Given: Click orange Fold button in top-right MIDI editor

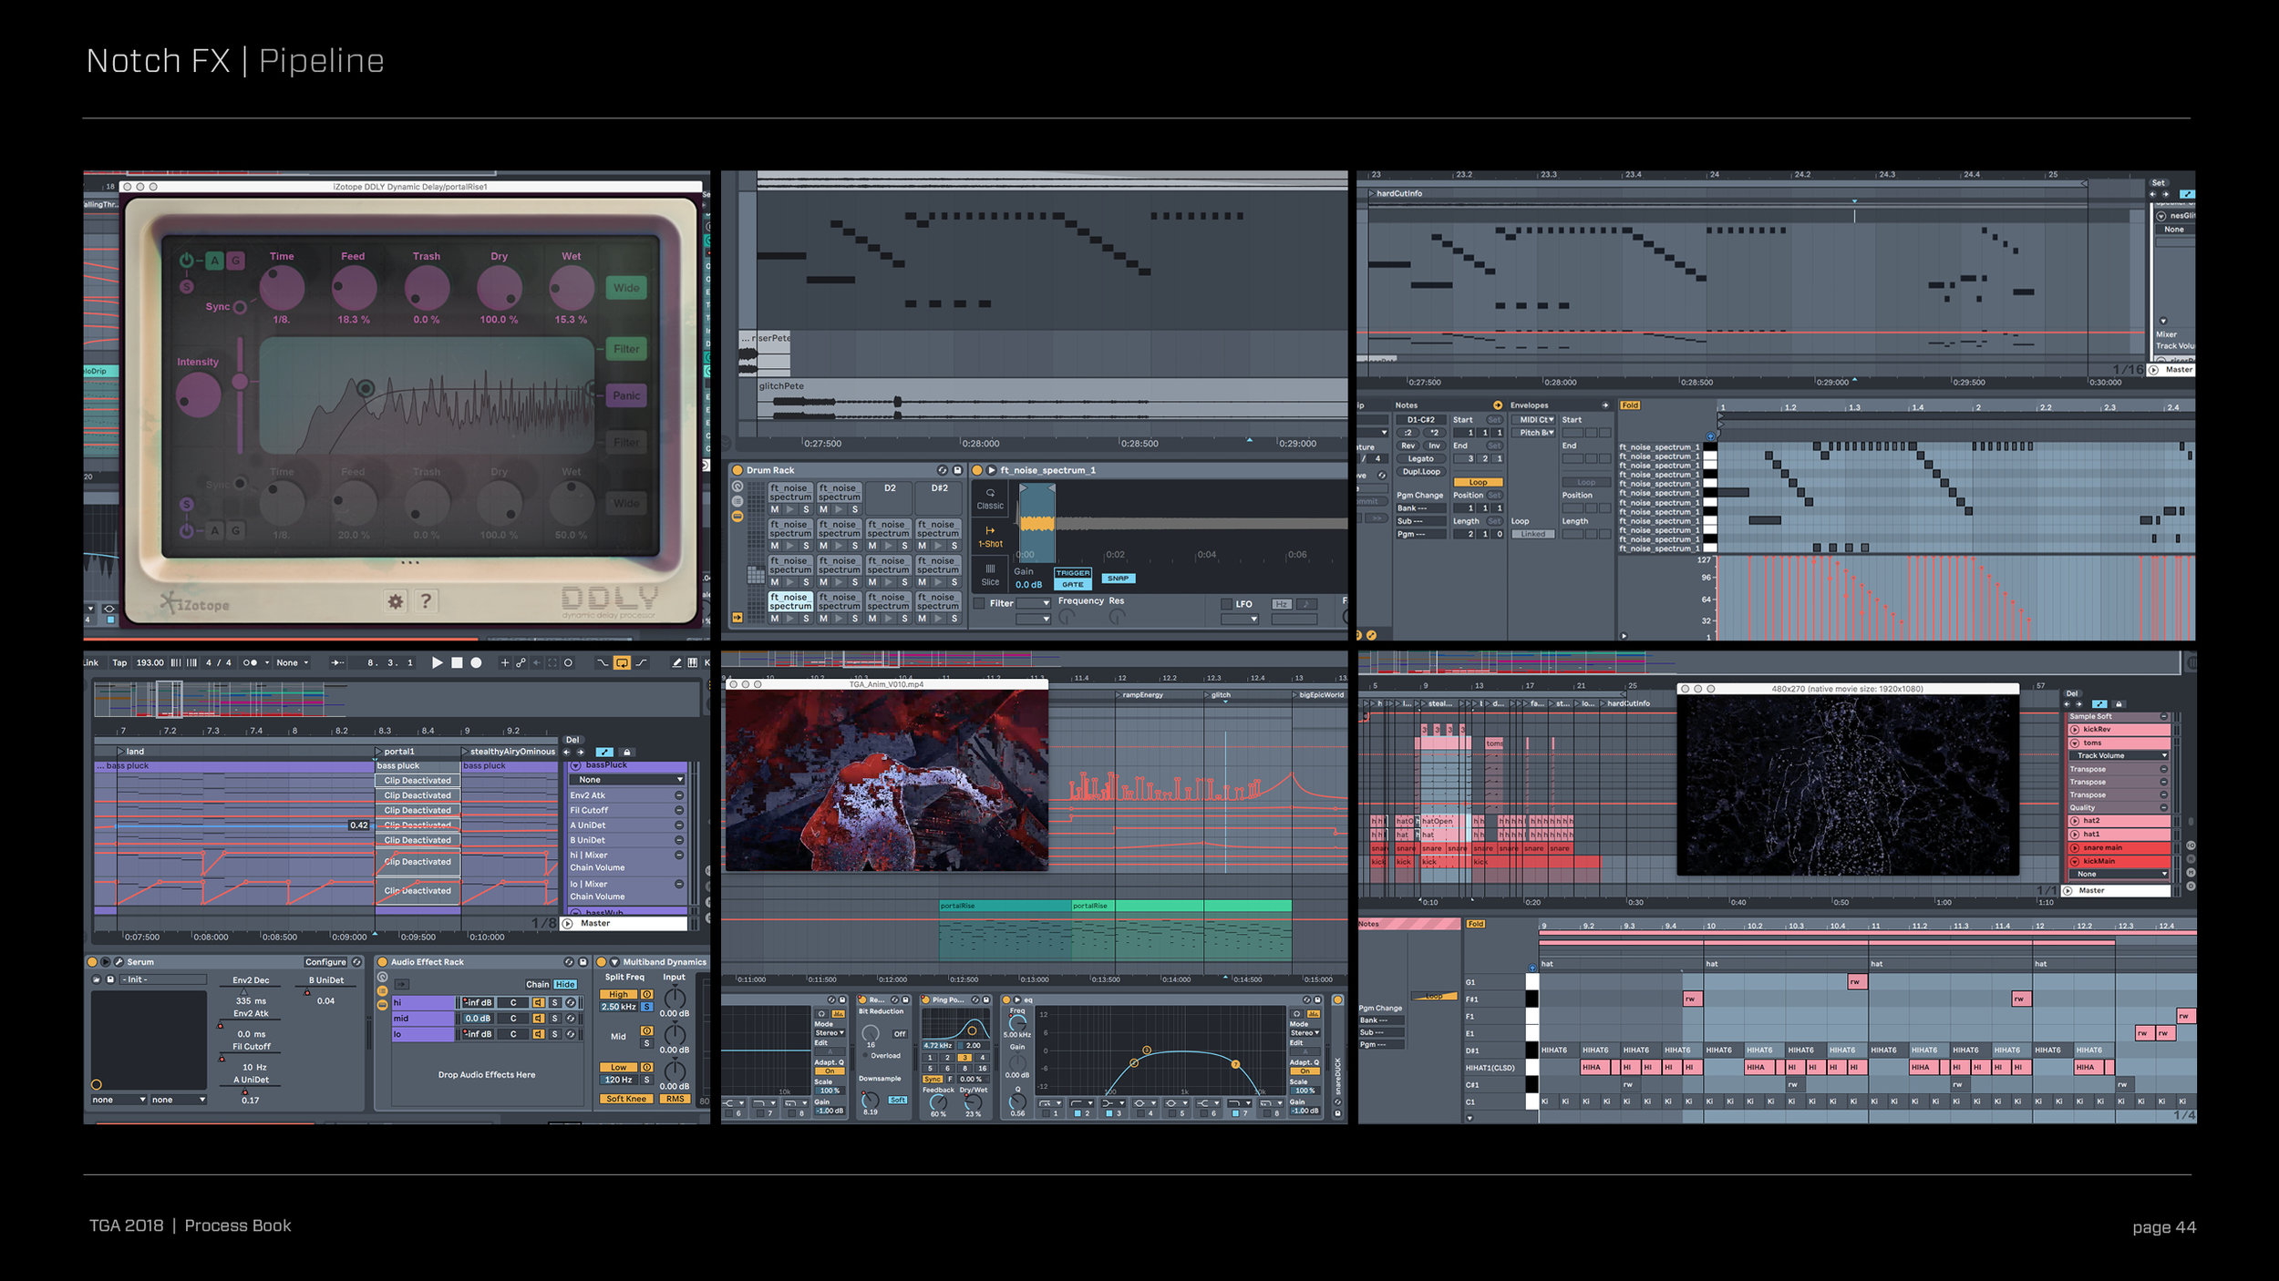Looking at the screenshot, I should click(1630, 405).
